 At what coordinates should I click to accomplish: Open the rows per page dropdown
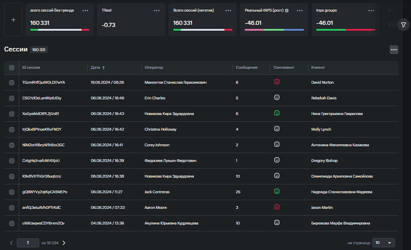point(383,243)
